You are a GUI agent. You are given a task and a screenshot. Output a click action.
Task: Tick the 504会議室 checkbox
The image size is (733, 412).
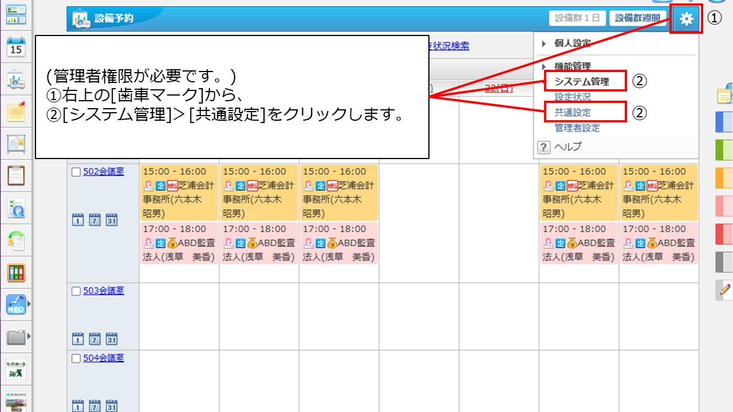76,359
